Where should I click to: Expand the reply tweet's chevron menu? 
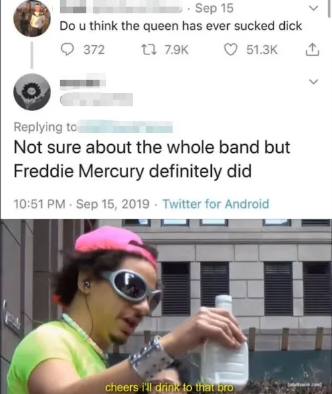coord(313,82)
